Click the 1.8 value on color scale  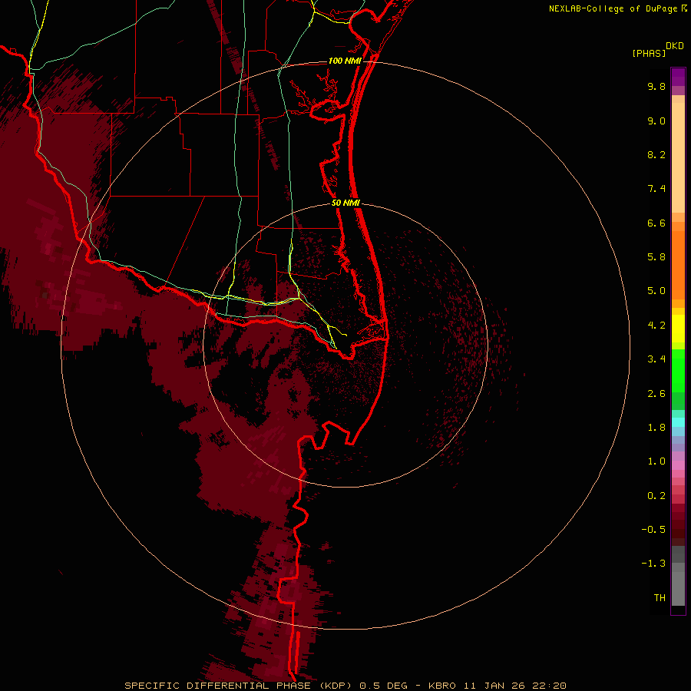coord(656,428)
